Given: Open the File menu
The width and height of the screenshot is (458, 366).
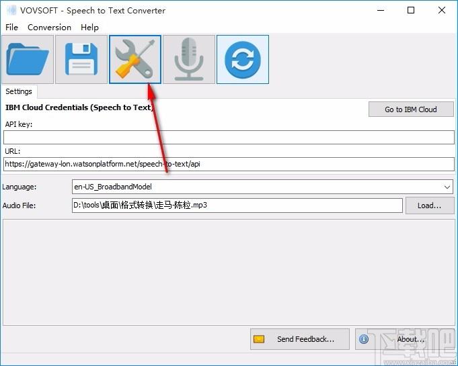Looking at the screenshot, I should tap(11, 28).
